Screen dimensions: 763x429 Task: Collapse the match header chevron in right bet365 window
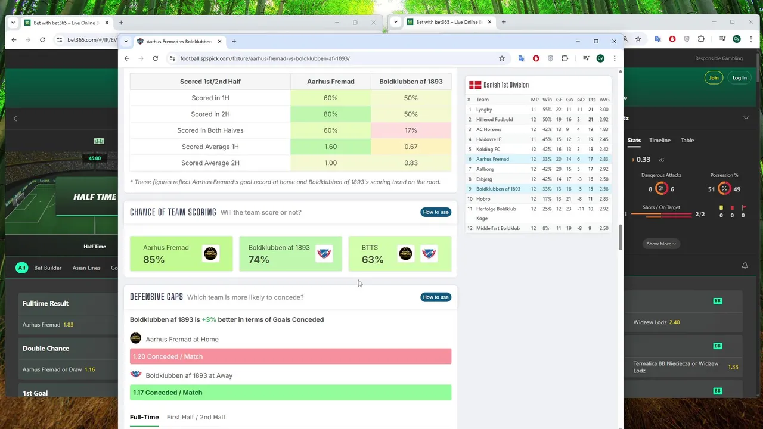click(746, 118)
